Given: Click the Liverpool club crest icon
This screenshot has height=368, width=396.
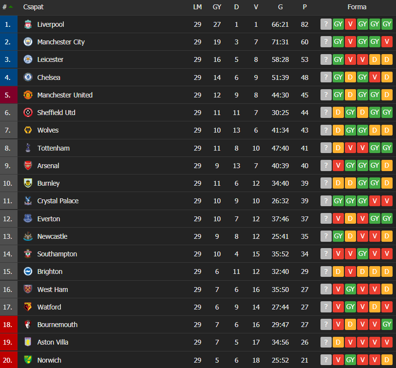Looking at the screenshot, I should 28,24.
